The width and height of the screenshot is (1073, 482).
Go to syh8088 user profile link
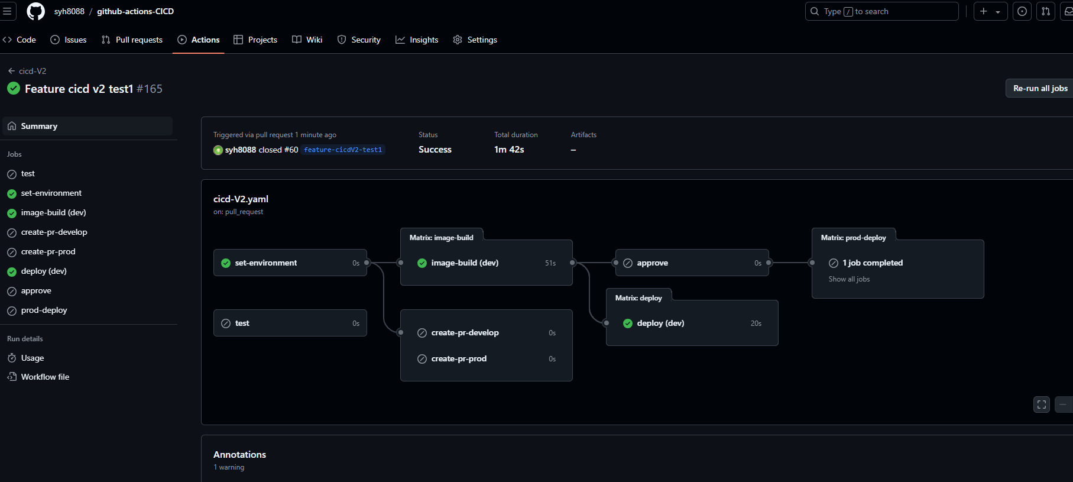(69, 11)
